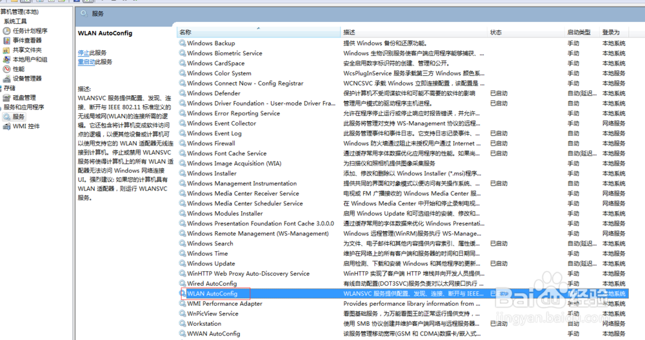Click the gear icon of Windows Time

coord(183,253)
